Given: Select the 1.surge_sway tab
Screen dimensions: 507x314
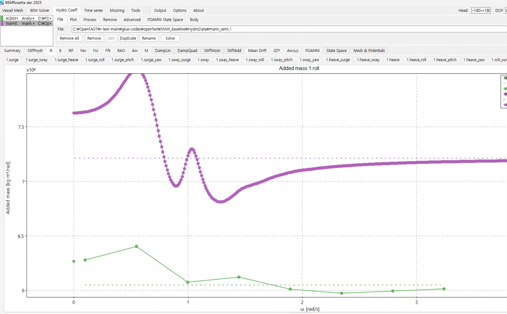Looking at the screenshot, I should [x=37, y=59].
